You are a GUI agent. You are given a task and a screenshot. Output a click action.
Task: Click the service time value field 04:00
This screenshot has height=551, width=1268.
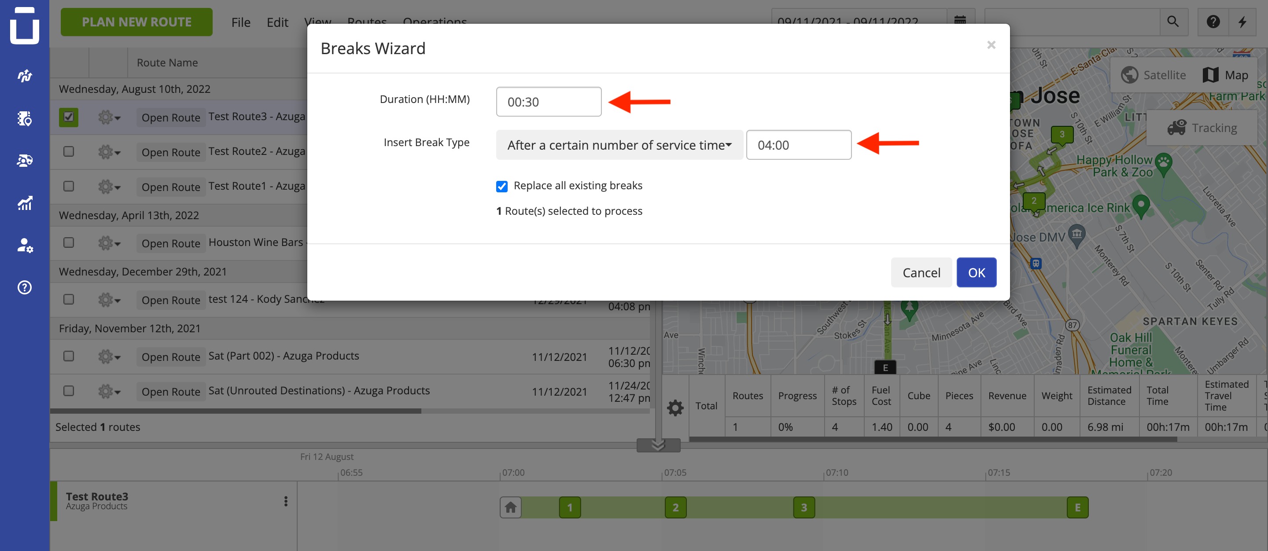click(x=798, y=145)
